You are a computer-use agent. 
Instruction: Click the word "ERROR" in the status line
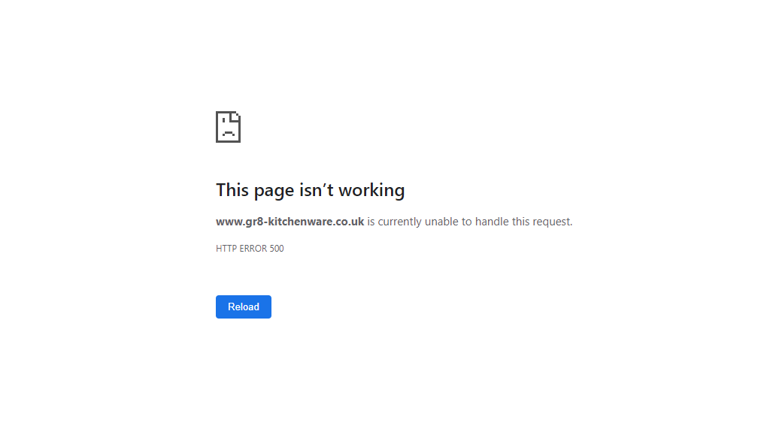tap(253, 249)
